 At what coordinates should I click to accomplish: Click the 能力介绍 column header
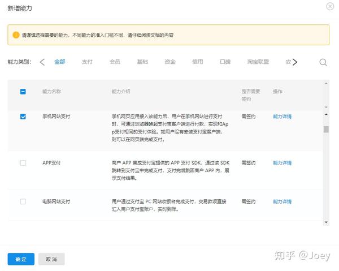tap(121, 92)
